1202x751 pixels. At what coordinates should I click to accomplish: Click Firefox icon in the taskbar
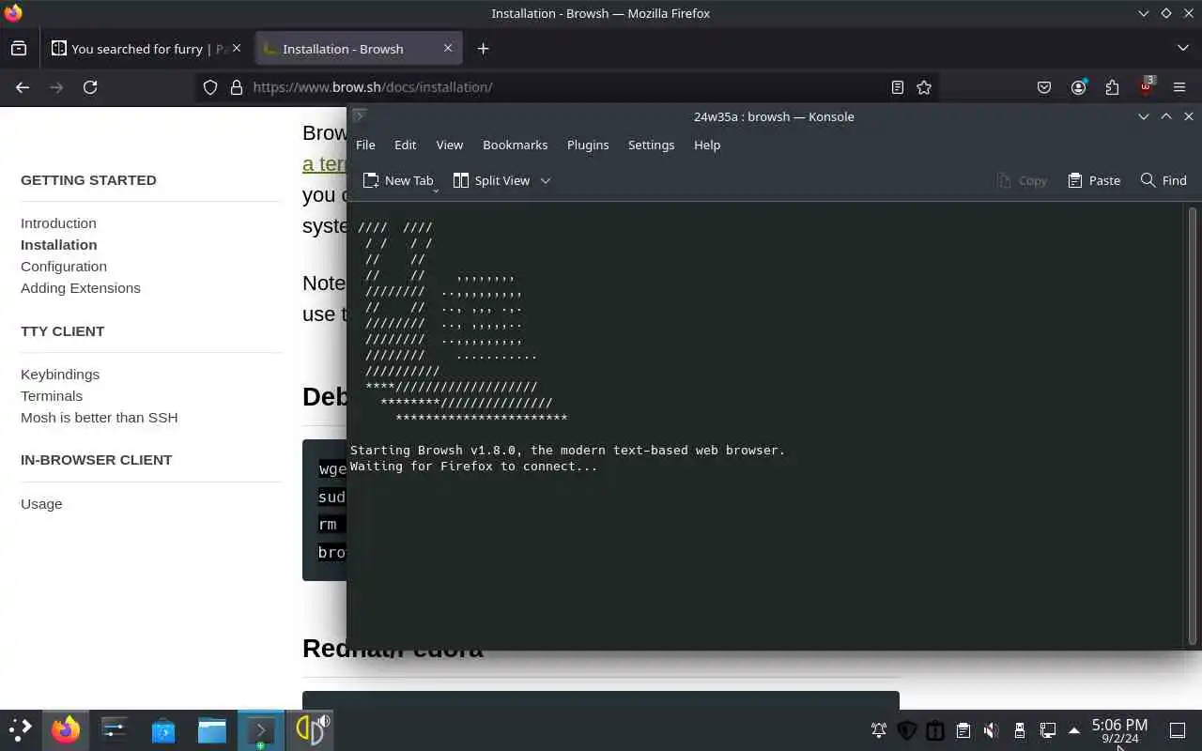66,729
